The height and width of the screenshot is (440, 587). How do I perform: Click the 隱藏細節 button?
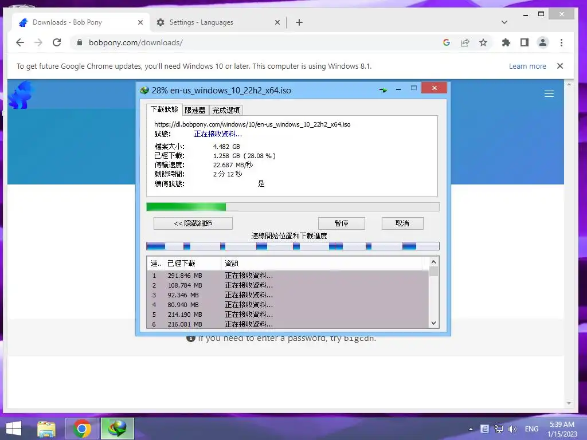(193, 223)
